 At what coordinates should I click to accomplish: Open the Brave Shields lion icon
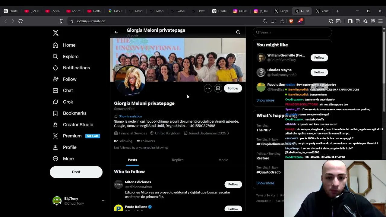tap(291, 21)
